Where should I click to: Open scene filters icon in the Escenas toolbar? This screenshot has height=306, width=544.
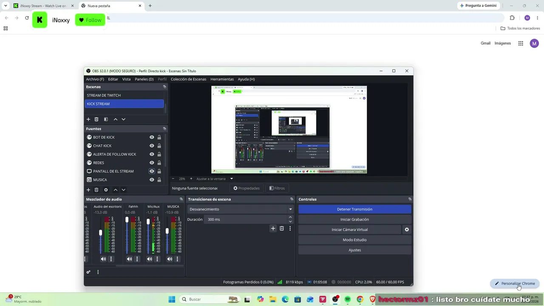(106, 119)
